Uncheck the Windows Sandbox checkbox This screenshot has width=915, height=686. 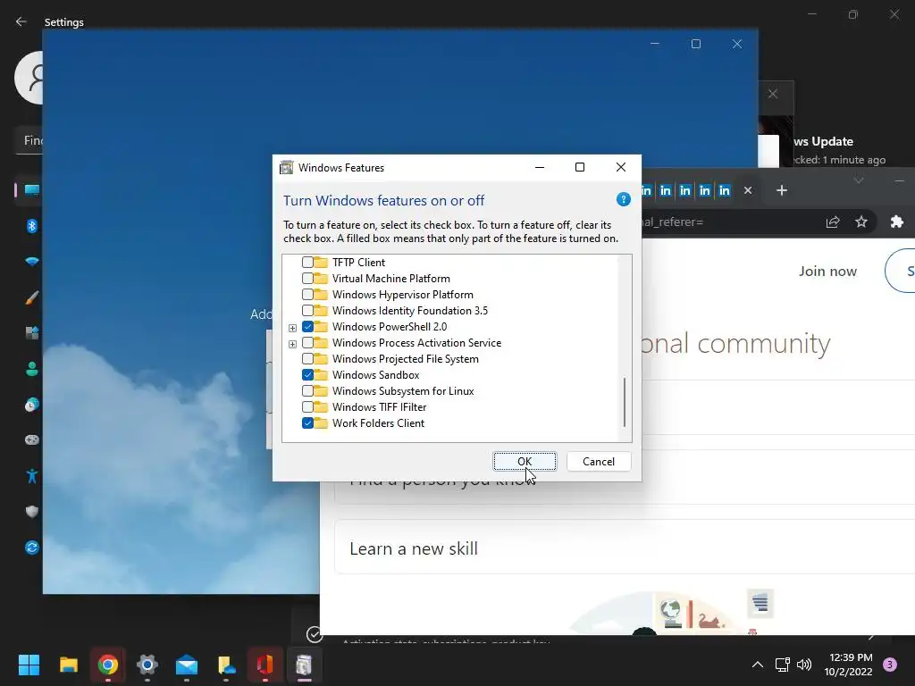[x=307, y=375]
